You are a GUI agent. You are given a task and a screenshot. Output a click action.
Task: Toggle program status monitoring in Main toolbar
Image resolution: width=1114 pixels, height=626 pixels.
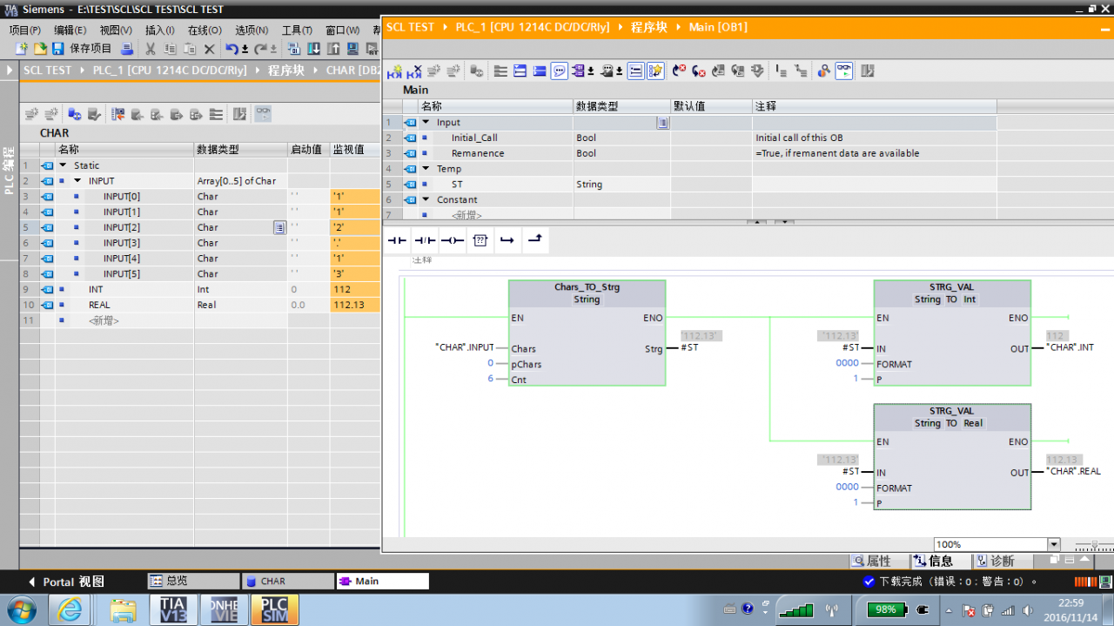[844, 71]
